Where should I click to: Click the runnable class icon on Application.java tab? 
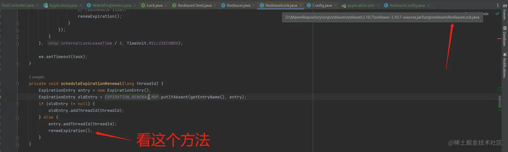45,5
